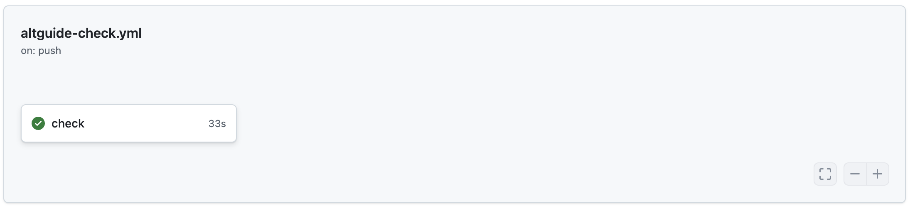Increase graph zoom level using plus
Image resolution: width=915 pixels, height=206 pixels.
tap(877, 174)
